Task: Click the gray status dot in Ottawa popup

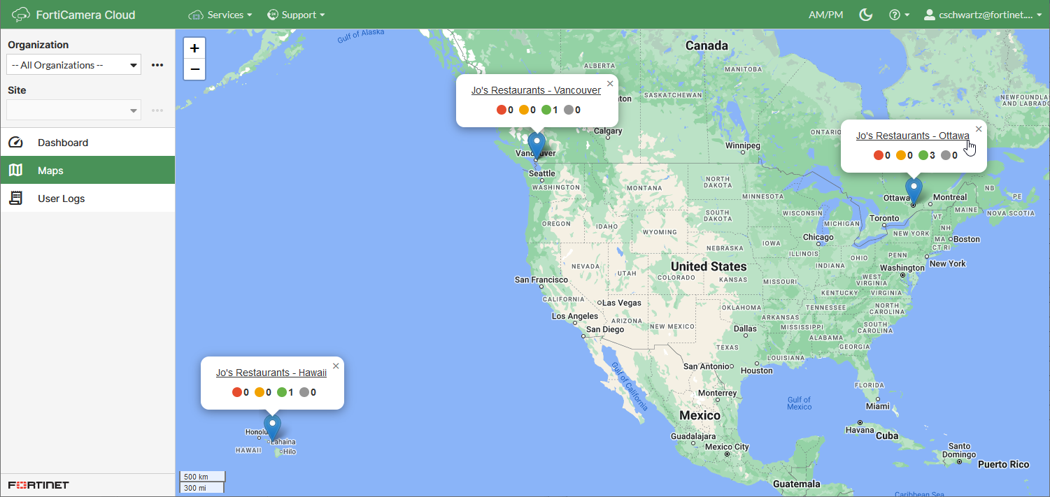Action: (946, 155)
